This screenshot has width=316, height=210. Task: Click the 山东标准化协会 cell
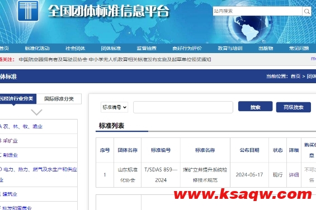coord(128,175)
